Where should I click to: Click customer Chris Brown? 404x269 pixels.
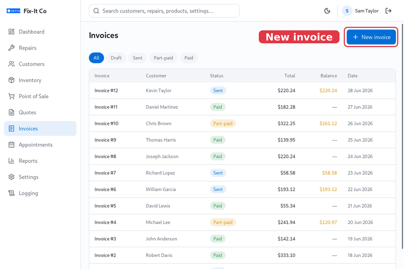pos(158,124)
